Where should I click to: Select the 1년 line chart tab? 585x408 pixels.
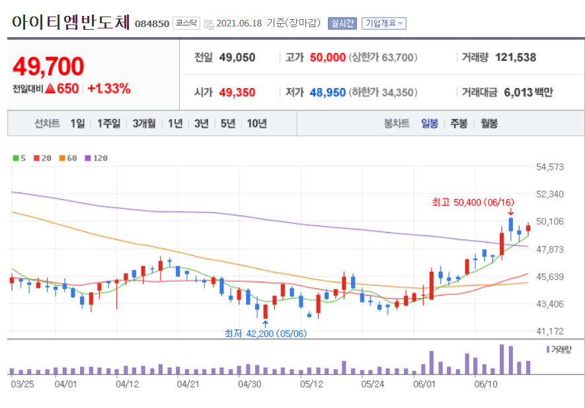point(175,123)
